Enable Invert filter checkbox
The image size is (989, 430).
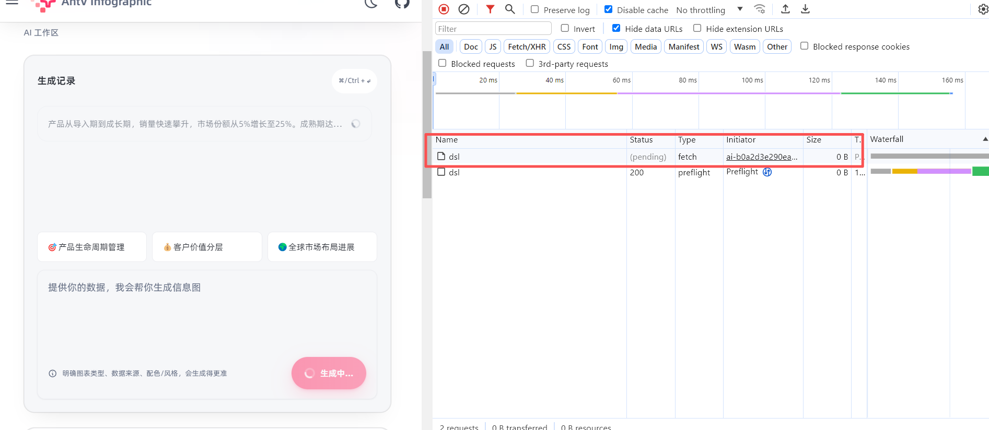565,28
